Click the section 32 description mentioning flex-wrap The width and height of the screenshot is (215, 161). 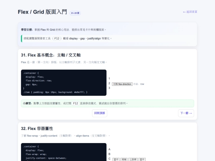[x=65, y=136]
